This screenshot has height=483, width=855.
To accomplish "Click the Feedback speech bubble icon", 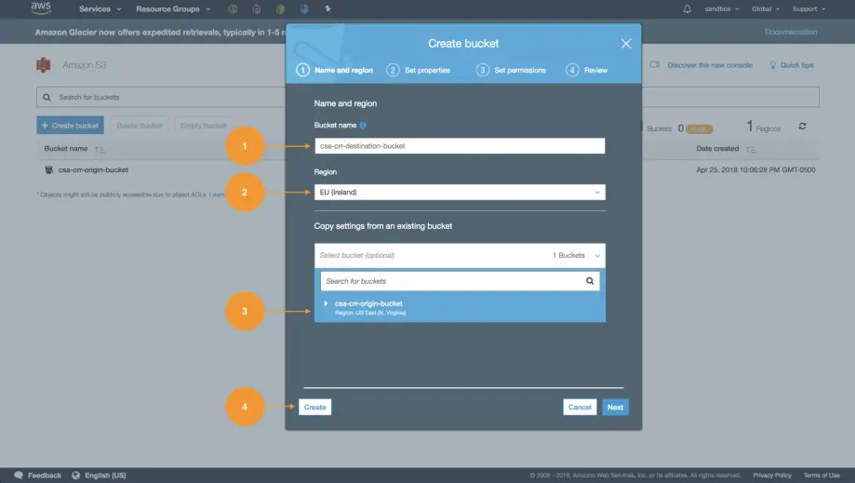I will [19, 476].
